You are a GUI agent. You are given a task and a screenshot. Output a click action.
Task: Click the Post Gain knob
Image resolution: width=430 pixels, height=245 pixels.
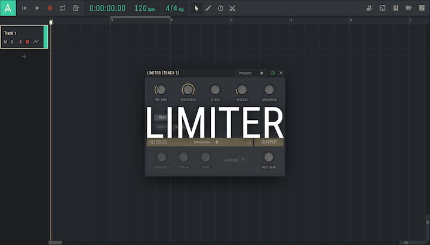(x=269, y=157)
